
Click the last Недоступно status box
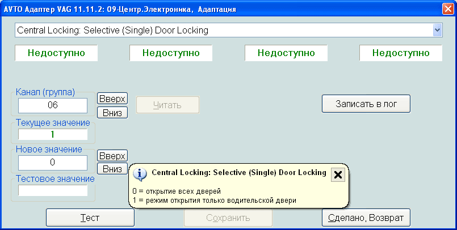click(x=401, y=53)
